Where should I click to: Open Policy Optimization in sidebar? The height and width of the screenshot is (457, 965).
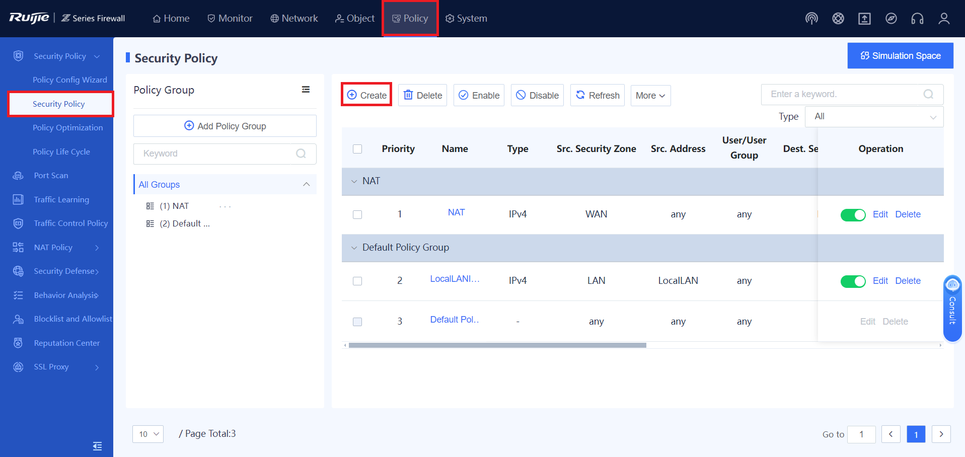(68, 128)
